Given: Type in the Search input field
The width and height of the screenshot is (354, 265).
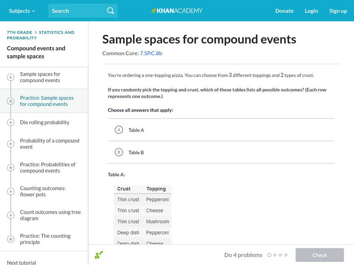Looking at the screenshot, I should click(x=75, y=11).
